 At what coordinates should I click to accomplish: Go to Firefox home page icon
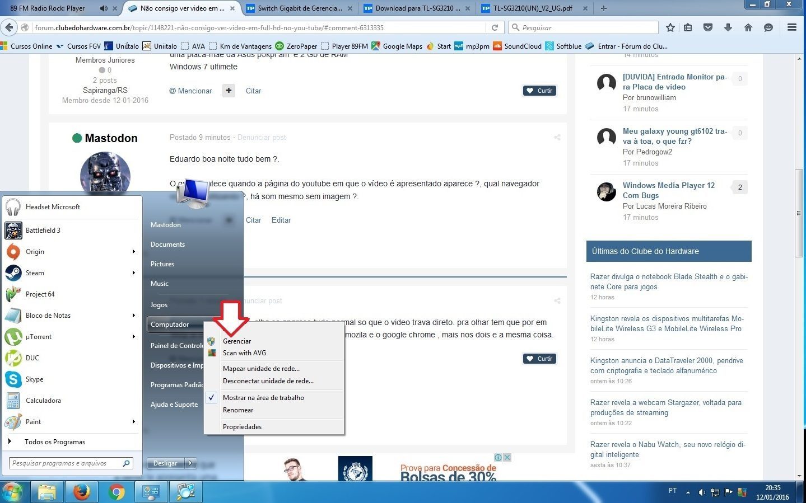point(748,27)
